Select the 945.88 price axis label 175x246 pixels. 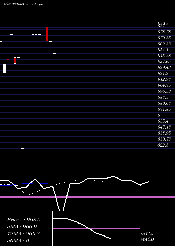pos(164,56)
